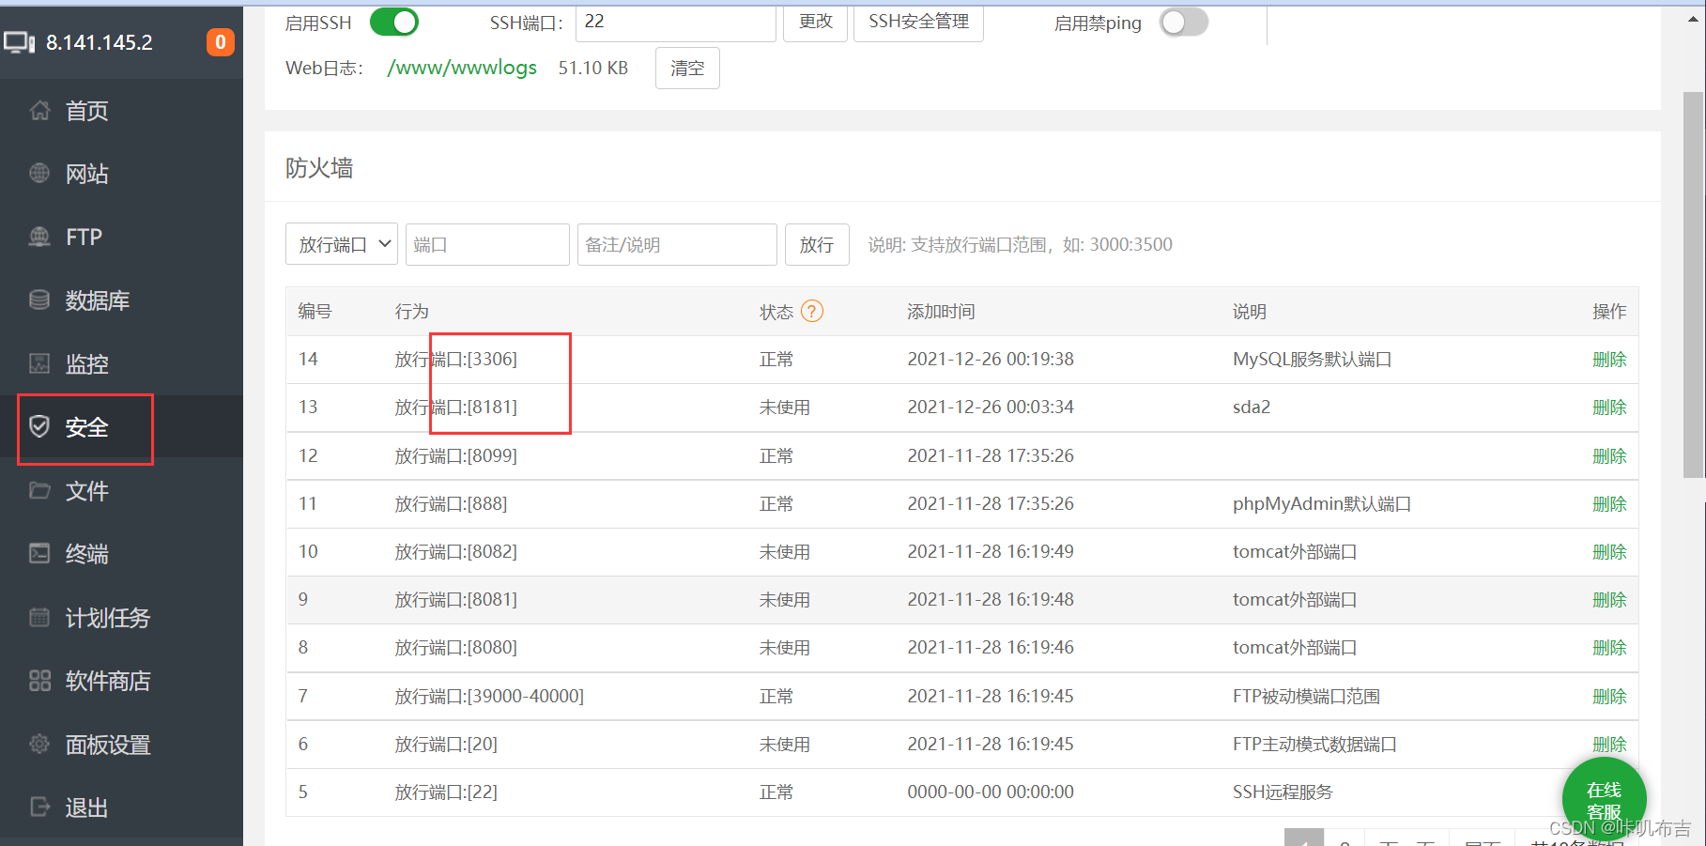1706x846 pixels.
Task: Open the 放行端口 dropdown
Action: 342,244
